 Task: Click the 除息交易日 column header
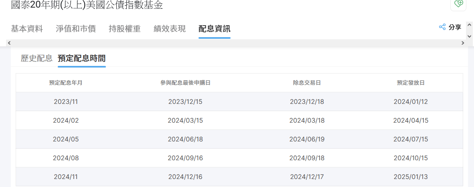click(x=307, y=83)
